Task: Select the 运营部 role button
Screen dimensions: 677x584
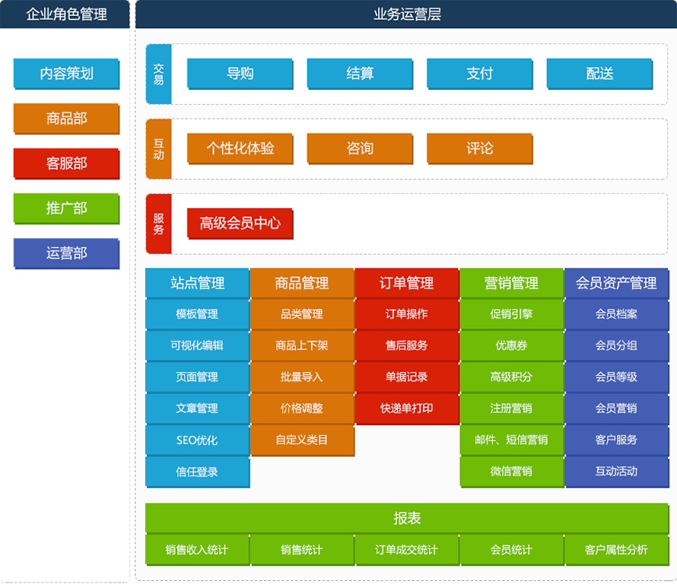Action: pos(66,253)
